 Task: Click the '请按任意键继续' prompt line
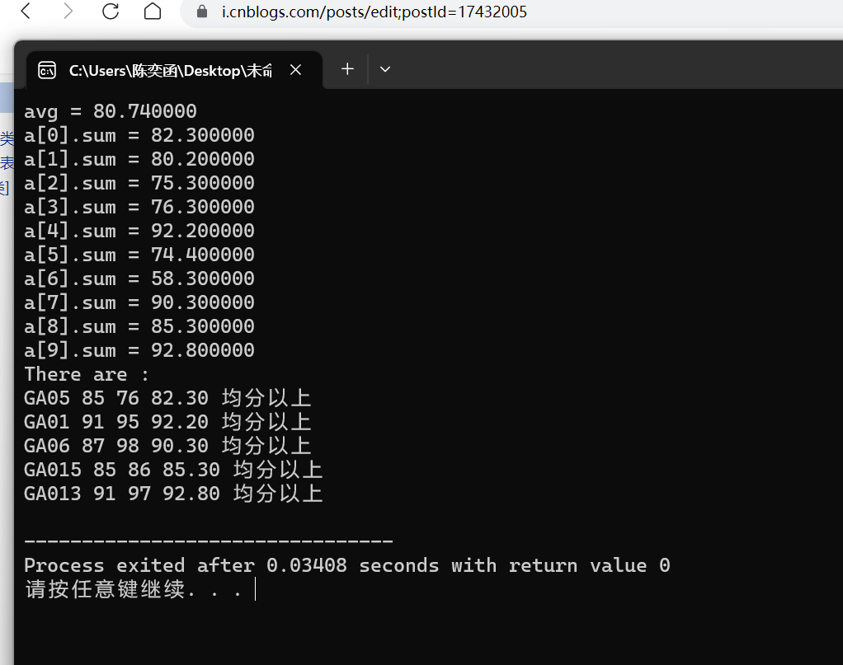134,589
